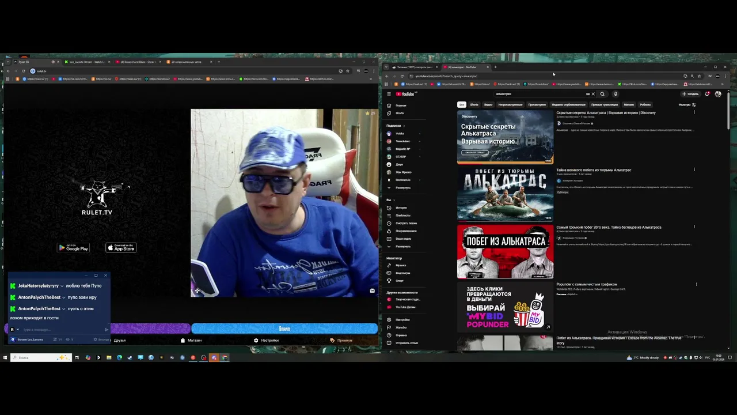This screenshot has height=415, width=737.
Task: Open Жалобы in YouTube sidebar
Action: [401, 327]
